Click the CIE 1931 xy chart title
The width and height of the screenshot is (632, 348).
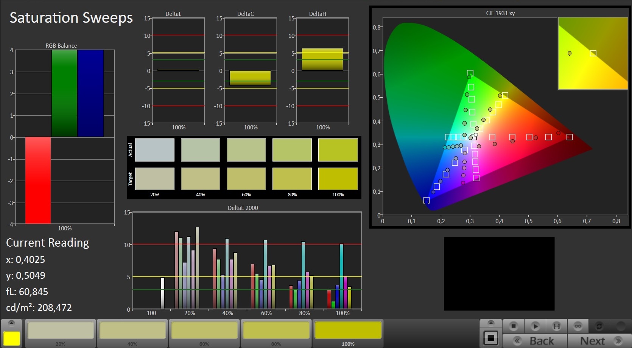500,13
